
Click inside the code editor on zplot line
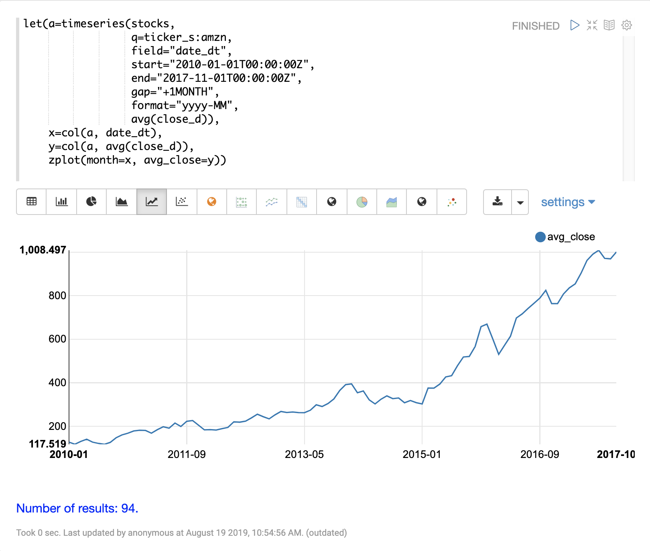point(137,160)
